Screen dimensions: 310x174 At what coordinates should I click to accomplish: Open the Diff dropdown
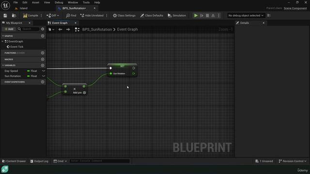53,15
